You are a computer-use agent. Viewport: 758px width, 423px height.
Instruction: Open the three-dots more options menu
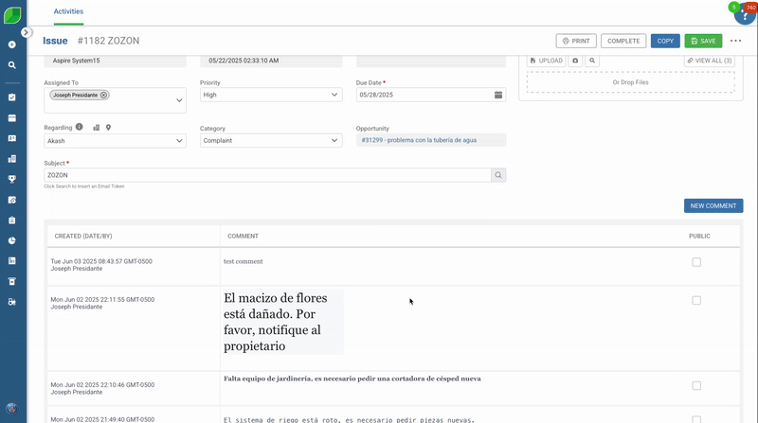coord(736,41)
